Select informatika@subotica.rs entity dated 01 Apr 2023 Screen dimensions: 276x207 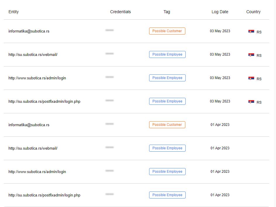pos(29,125)
